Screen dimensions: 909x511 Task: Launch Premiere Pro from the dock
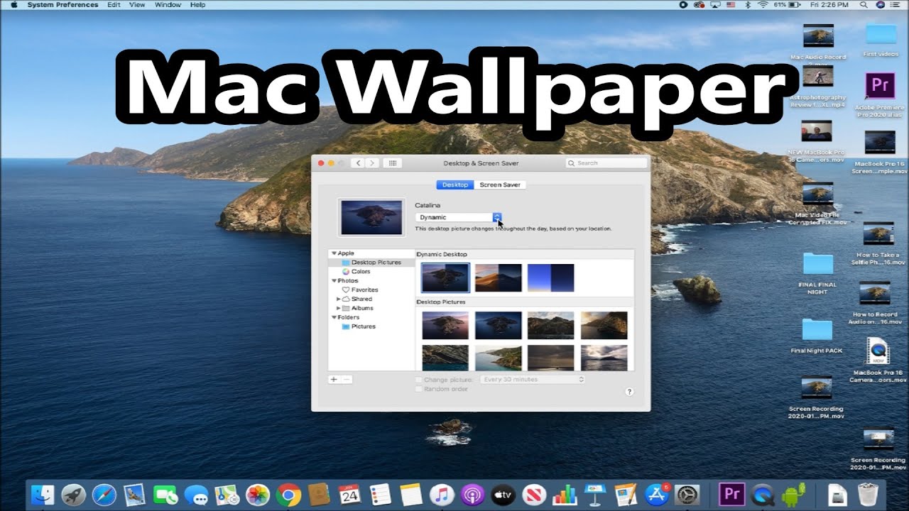(x=731, y=493)
